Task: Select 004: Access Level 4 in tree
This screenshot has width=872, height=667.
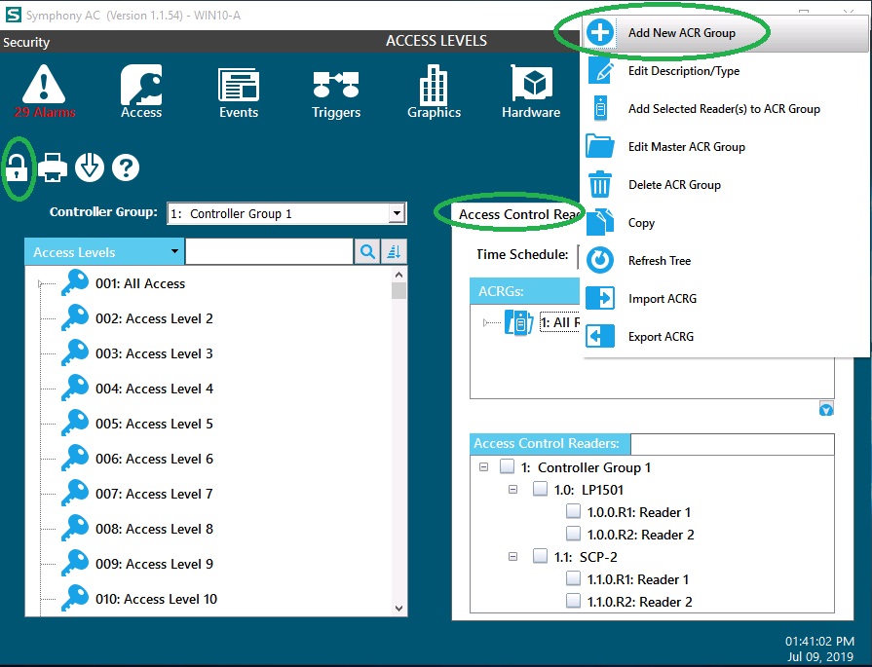Action: coord(154,389)
